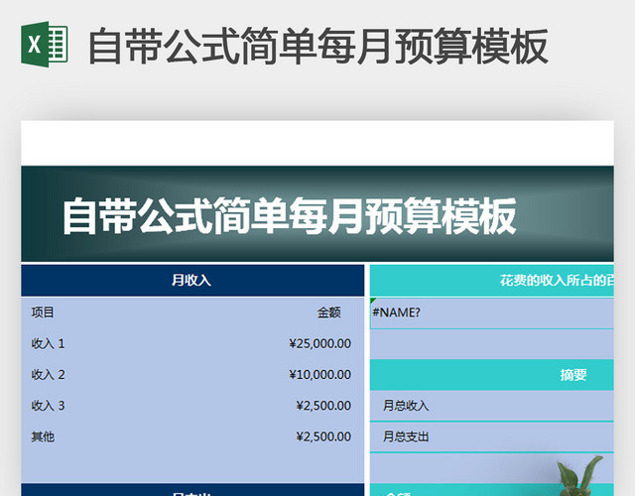Screen dimensions: 635x496
Task: Click the 花费的收入所占的 header
Action: tap(492, 280)
